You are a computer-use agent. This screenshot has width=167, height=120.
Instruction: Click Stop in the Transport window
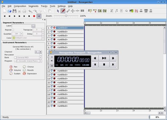tap(104, 64)
